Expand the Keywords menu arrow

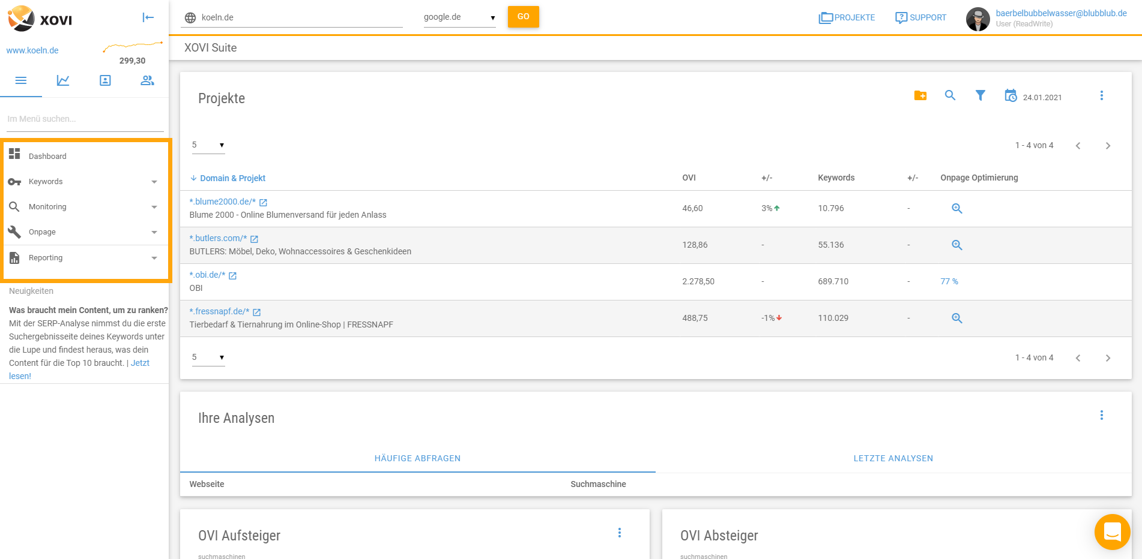[x=154, y=182]
